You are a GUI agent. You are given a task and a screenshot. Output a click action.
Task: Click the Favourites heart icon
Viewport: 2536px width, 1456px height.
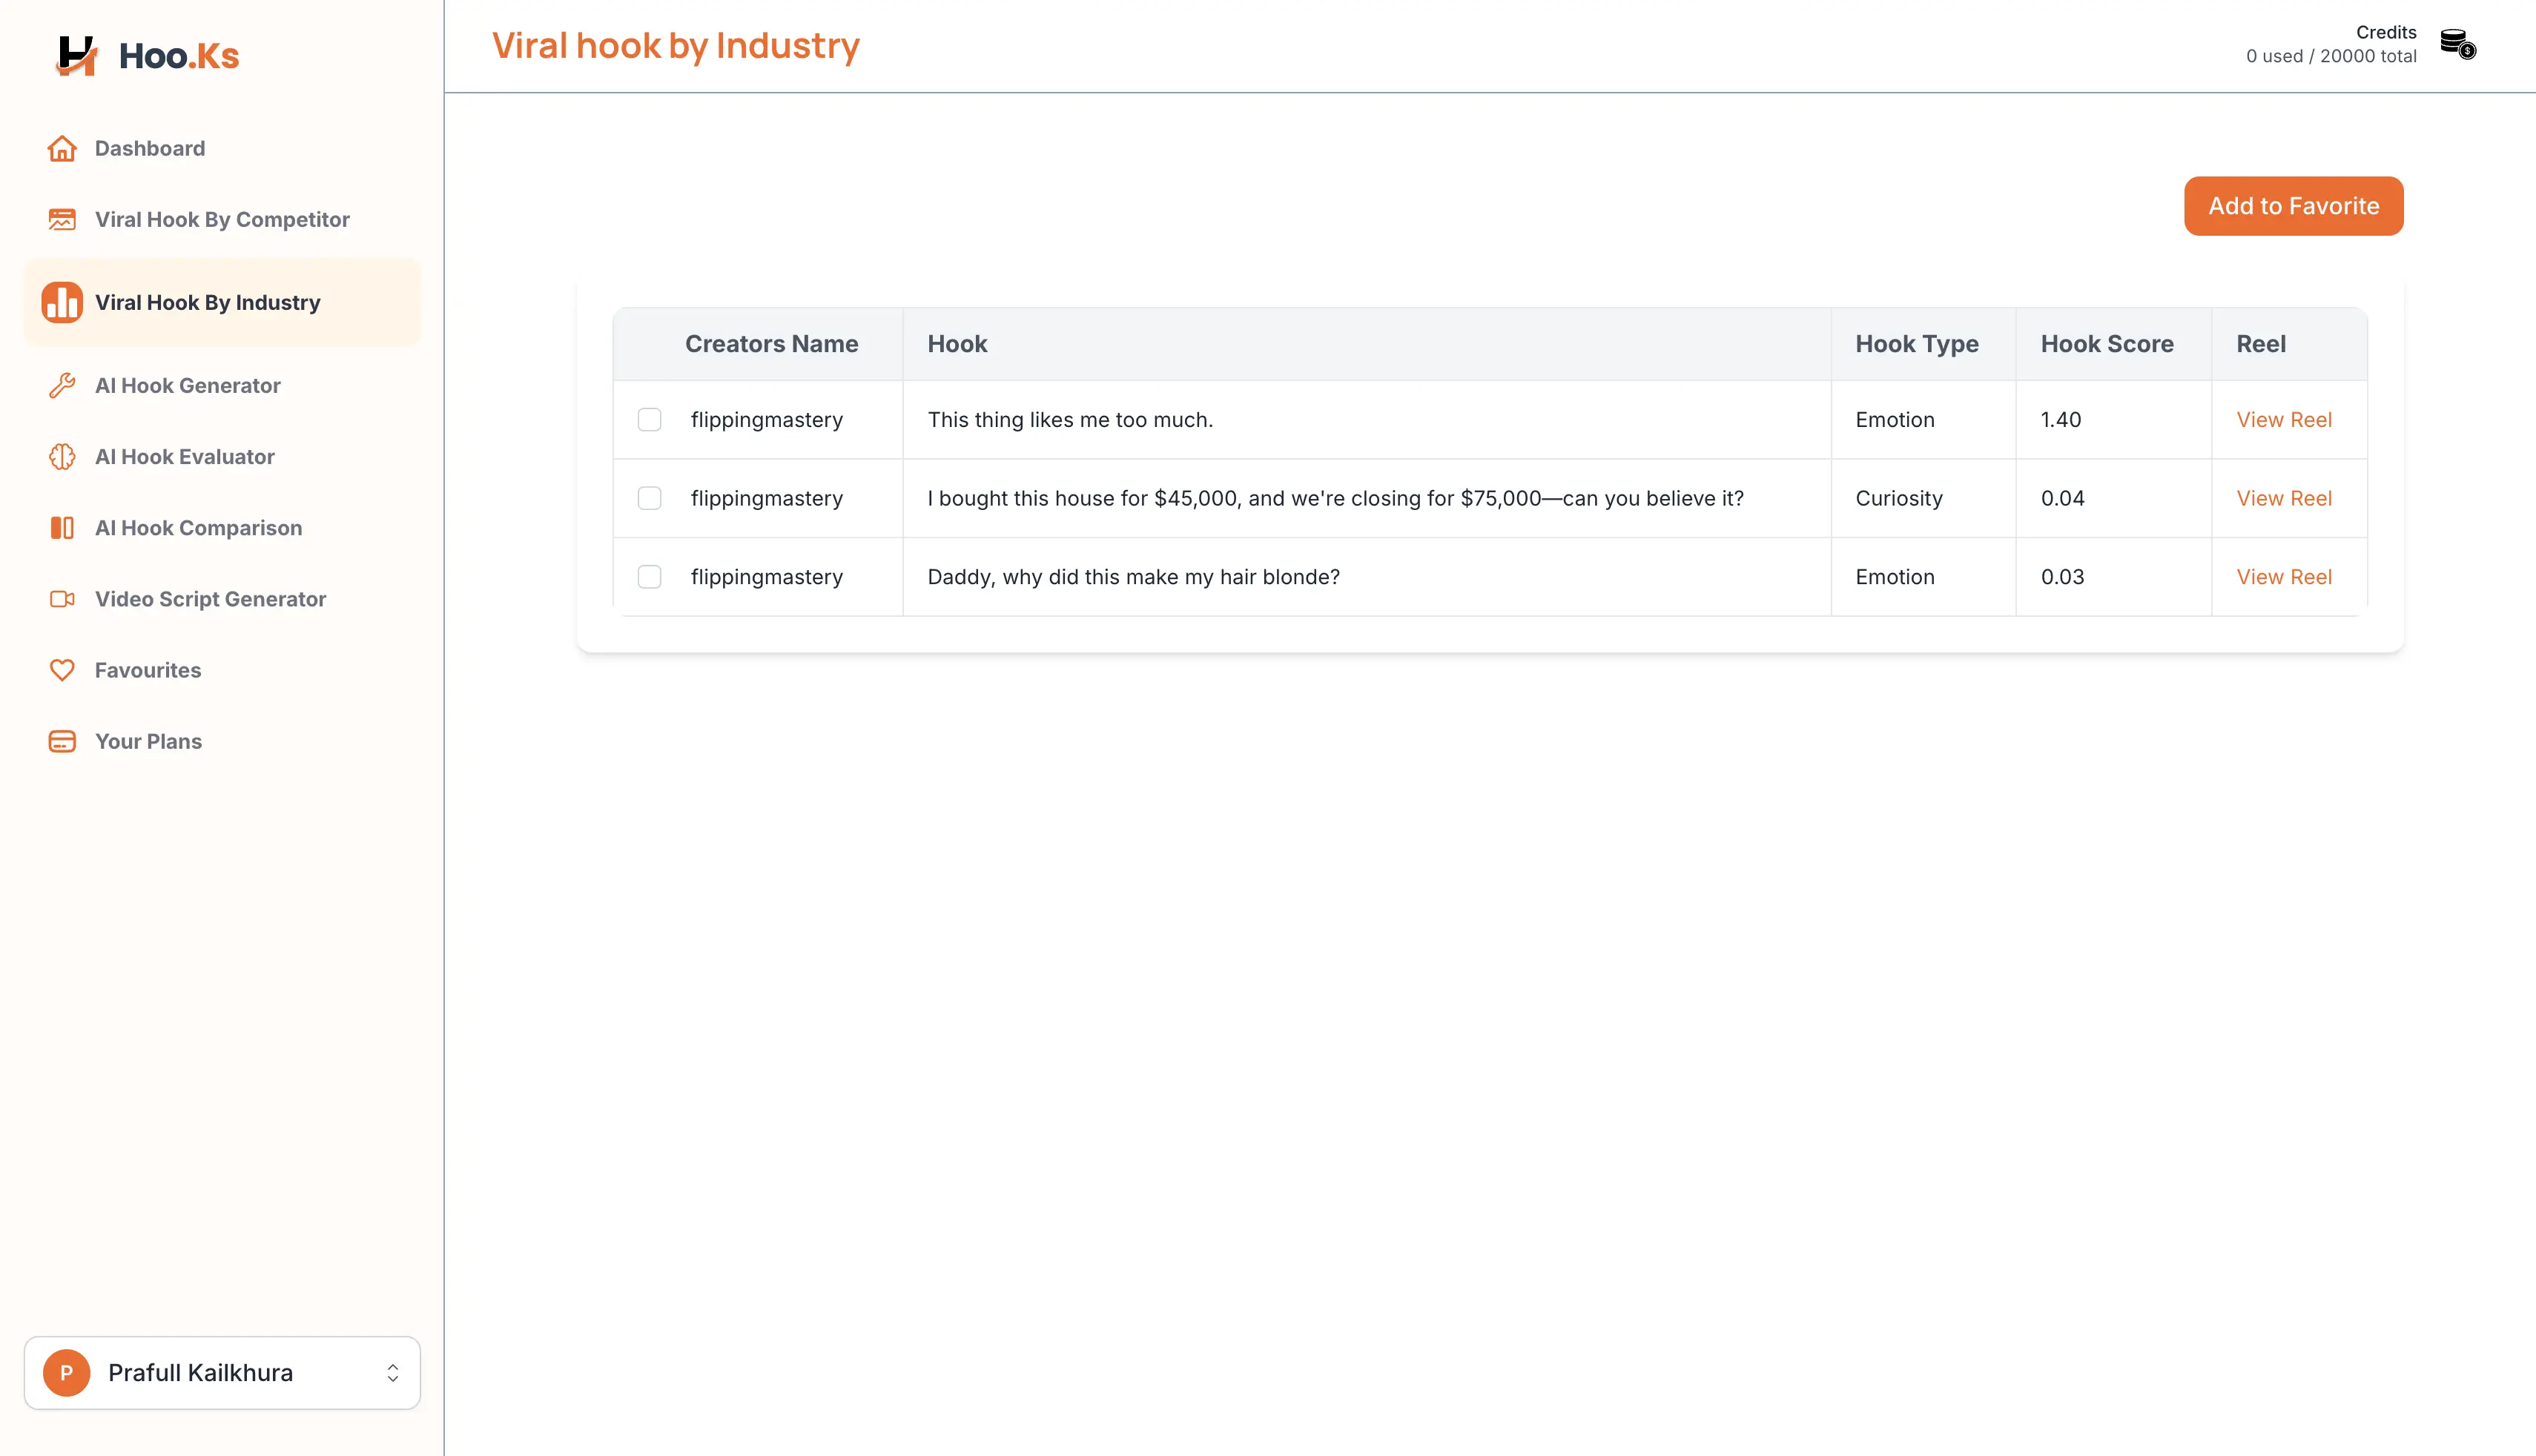[62, 670]
